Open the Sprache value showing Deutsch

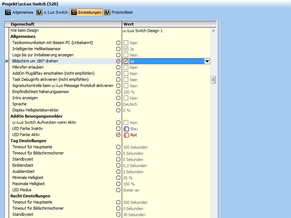click(130, 104)
